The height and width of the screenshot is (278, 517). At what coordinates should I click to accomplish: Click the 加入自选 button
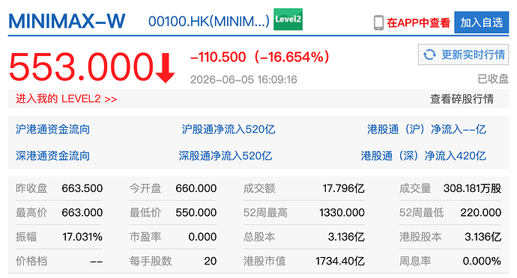[481, 22]
